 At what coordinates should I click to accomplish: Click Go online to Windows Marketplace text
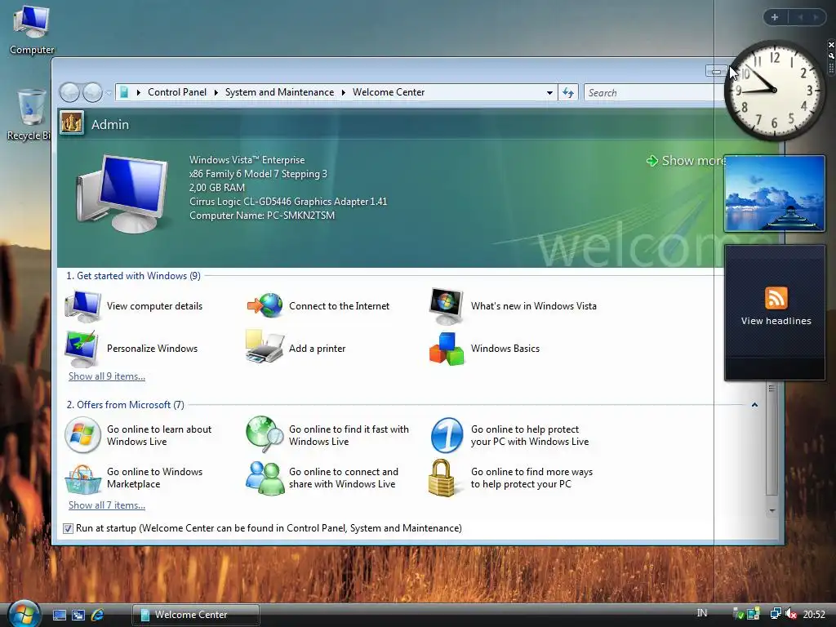point(154,478)
